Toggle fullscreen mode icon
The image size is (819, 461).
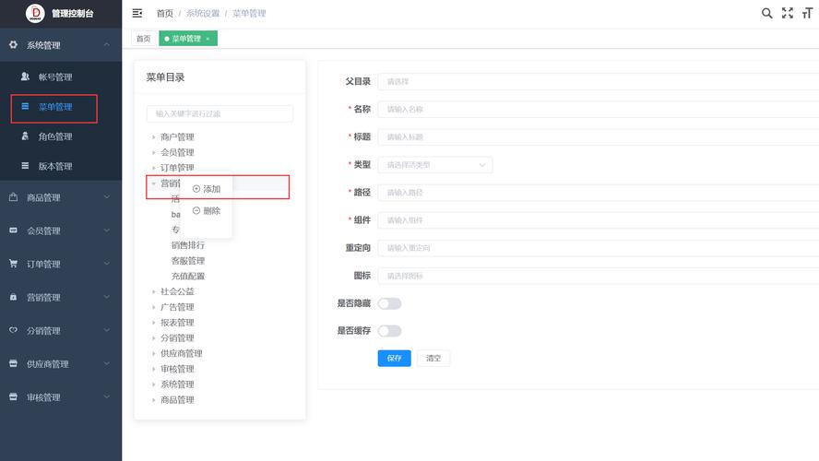[787, 13]
